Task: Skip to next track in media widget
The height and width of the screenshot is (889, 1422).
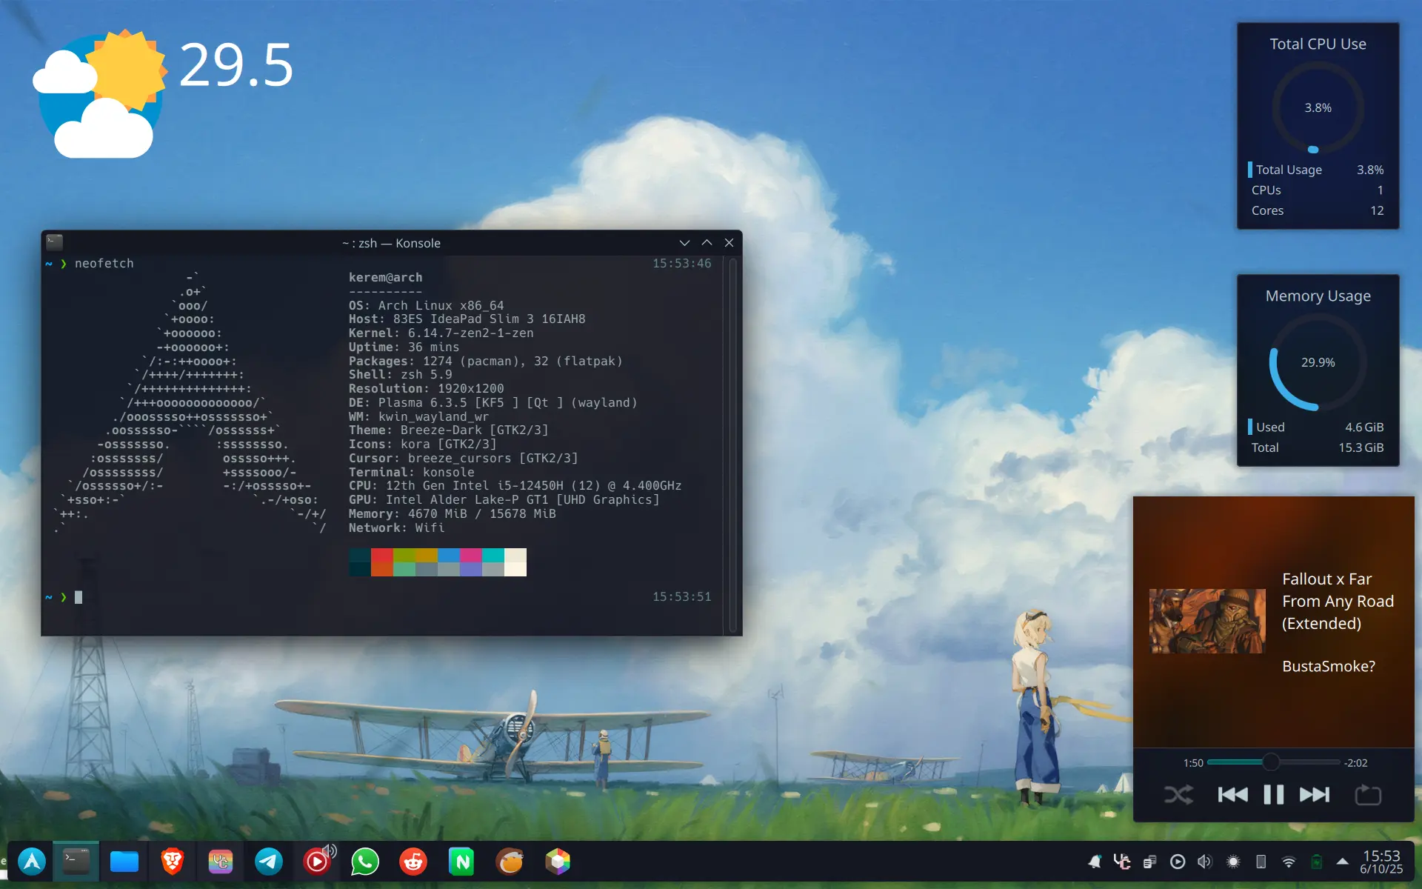Action: 1315,795
